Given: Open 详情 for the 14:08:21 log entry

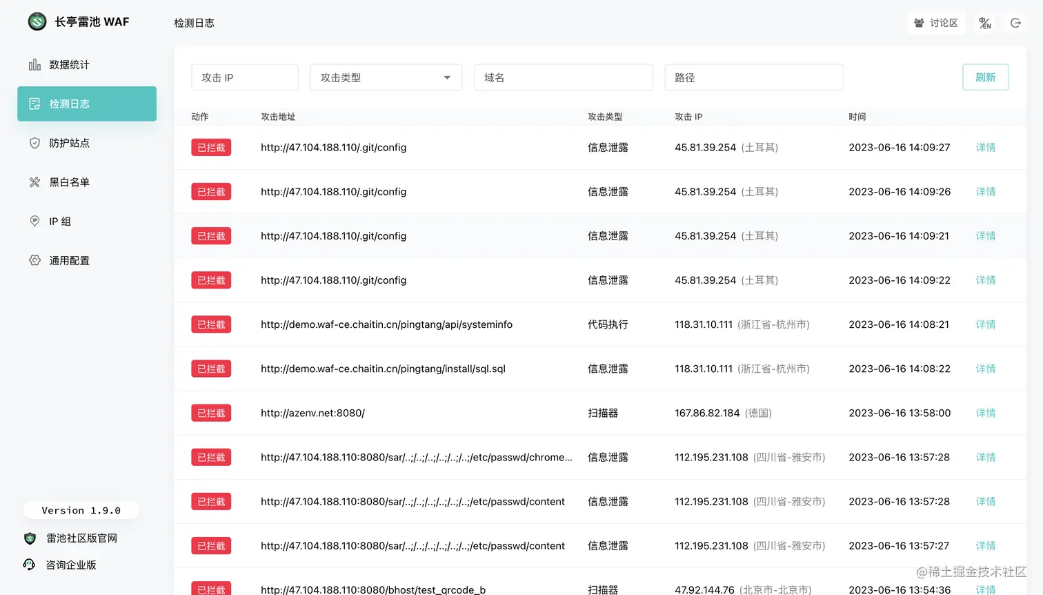Looking at the screenshot, I should point(986,324).
